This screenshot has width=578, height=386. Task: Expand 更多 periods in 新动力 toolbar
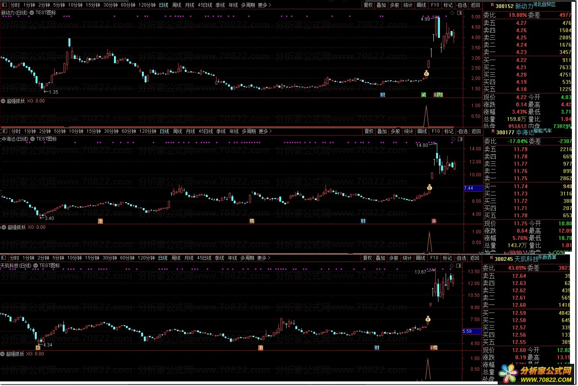(x=264, y=5)
